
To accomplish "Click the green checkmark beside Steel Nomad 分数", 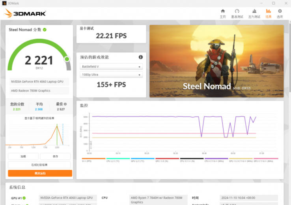I will (x=45, y=30).
